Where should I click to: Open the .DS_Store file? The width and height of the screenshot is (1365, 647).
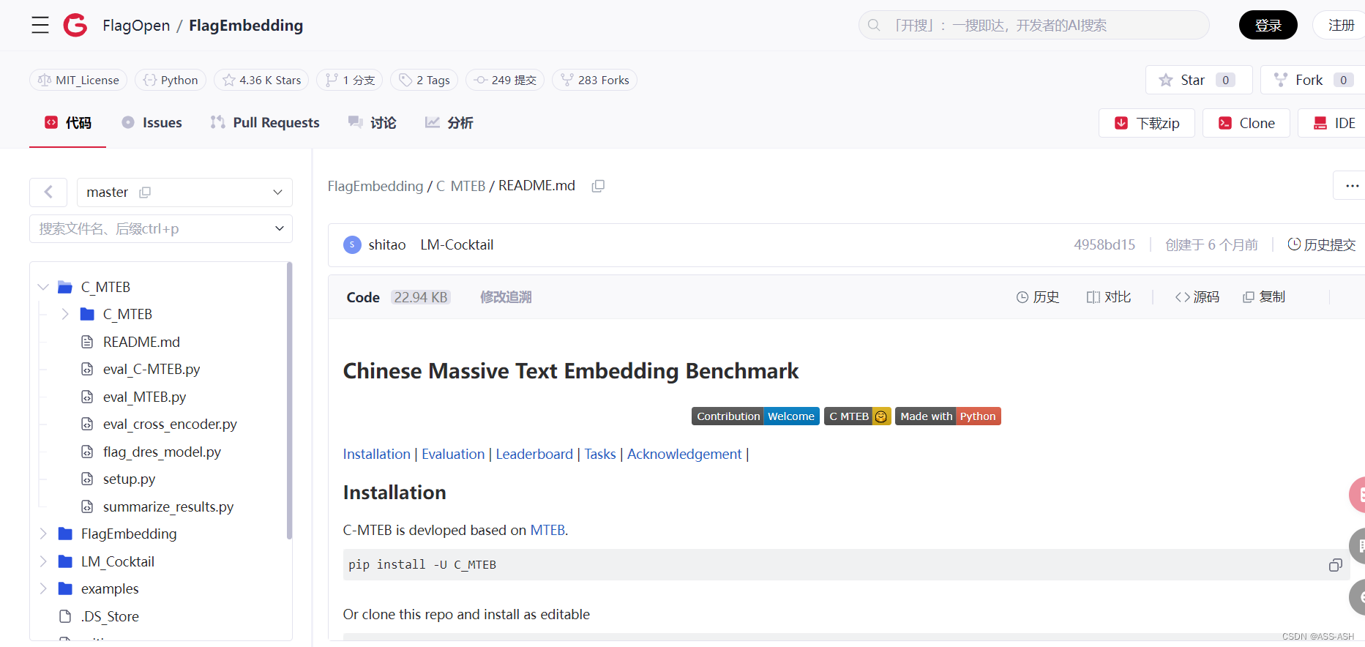pos(110,617)
